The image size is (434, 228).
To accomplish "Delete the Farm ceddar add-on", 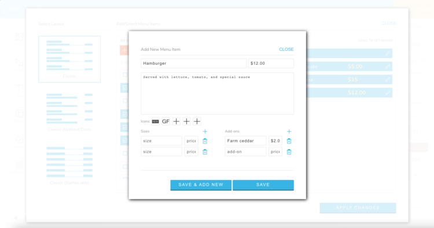I will click(289, 141).
